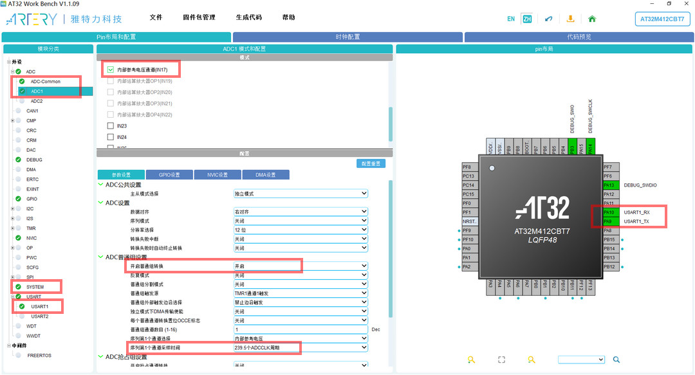
Task: Open the 固件包管理 menu
Action: tap(199, 17)
